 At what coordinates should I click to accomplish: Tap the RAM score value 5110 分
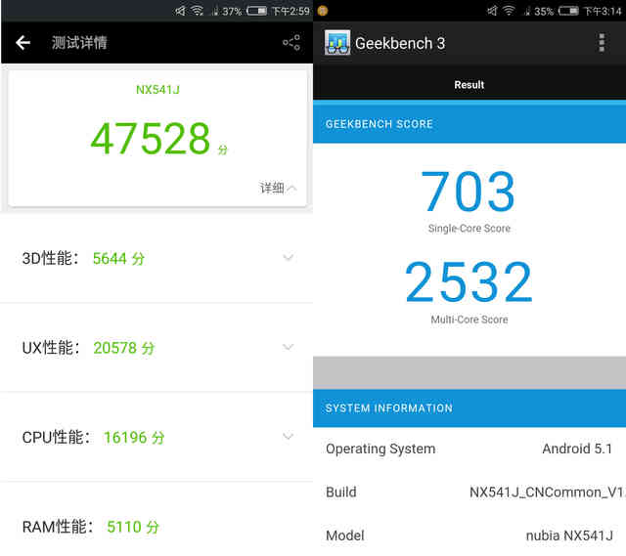tap(133, 527)
